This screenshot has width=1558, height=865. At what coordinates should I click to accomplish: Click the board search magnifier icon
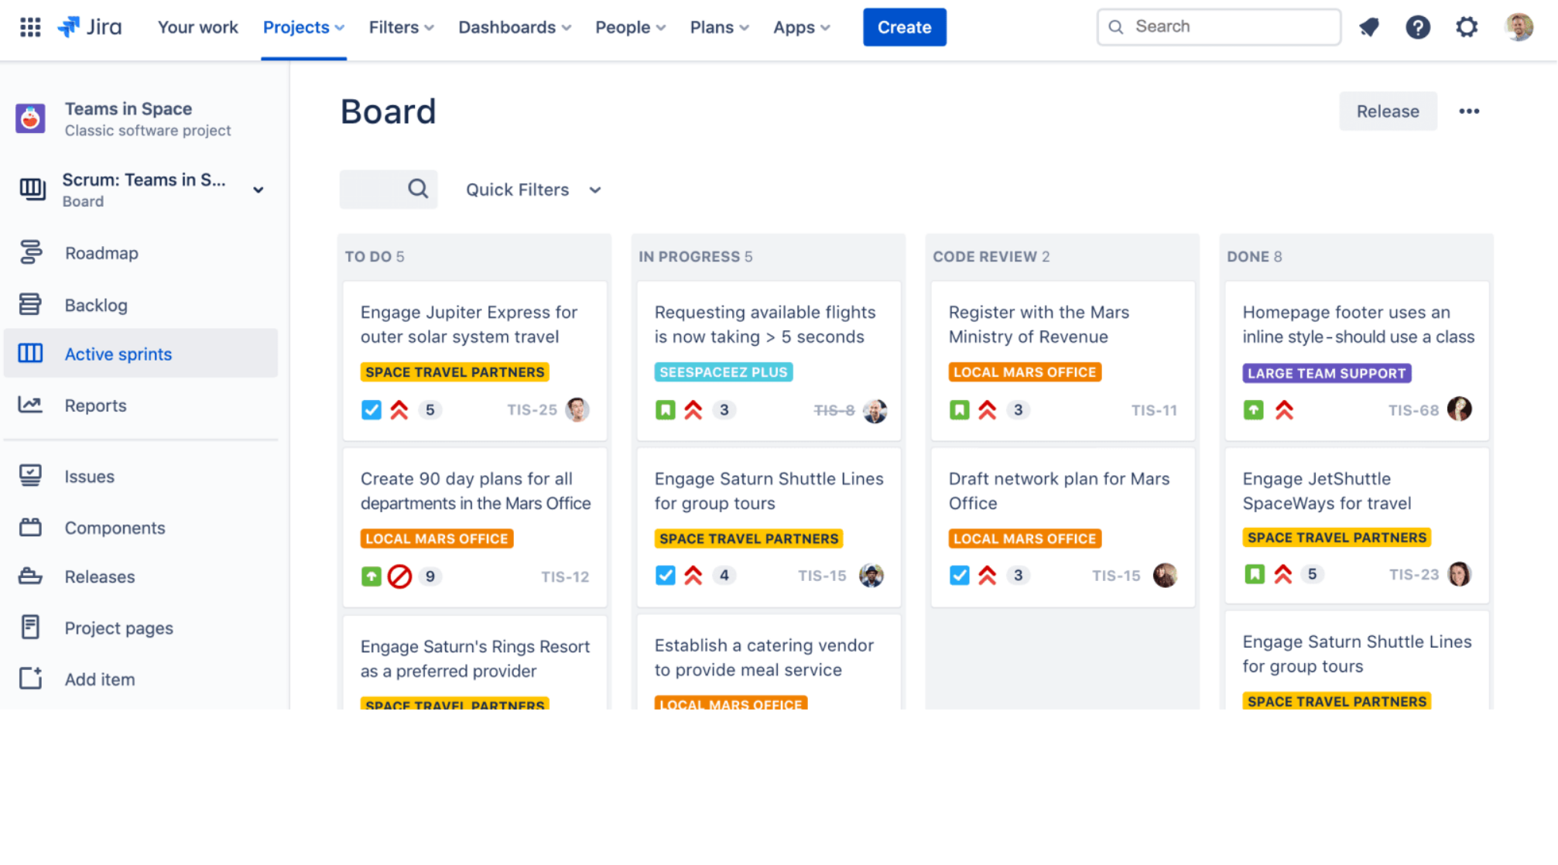click(418, 189)
